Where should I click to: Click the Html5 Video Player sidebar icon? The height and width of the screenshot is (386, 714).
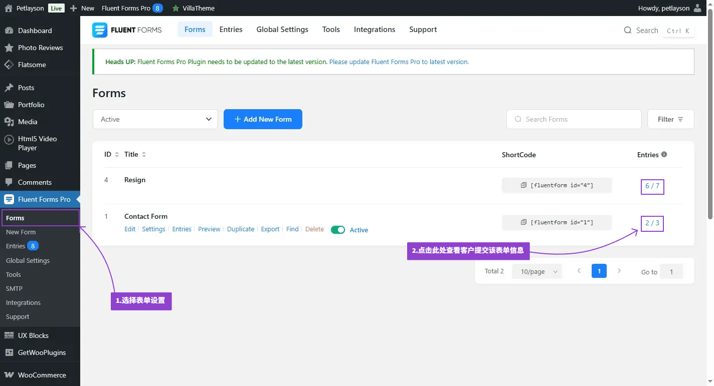click(9, 139)
